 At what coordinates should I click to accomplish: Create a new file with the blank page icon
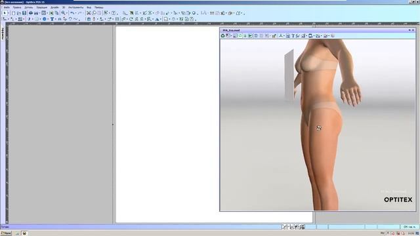click(x=13, y=13)
